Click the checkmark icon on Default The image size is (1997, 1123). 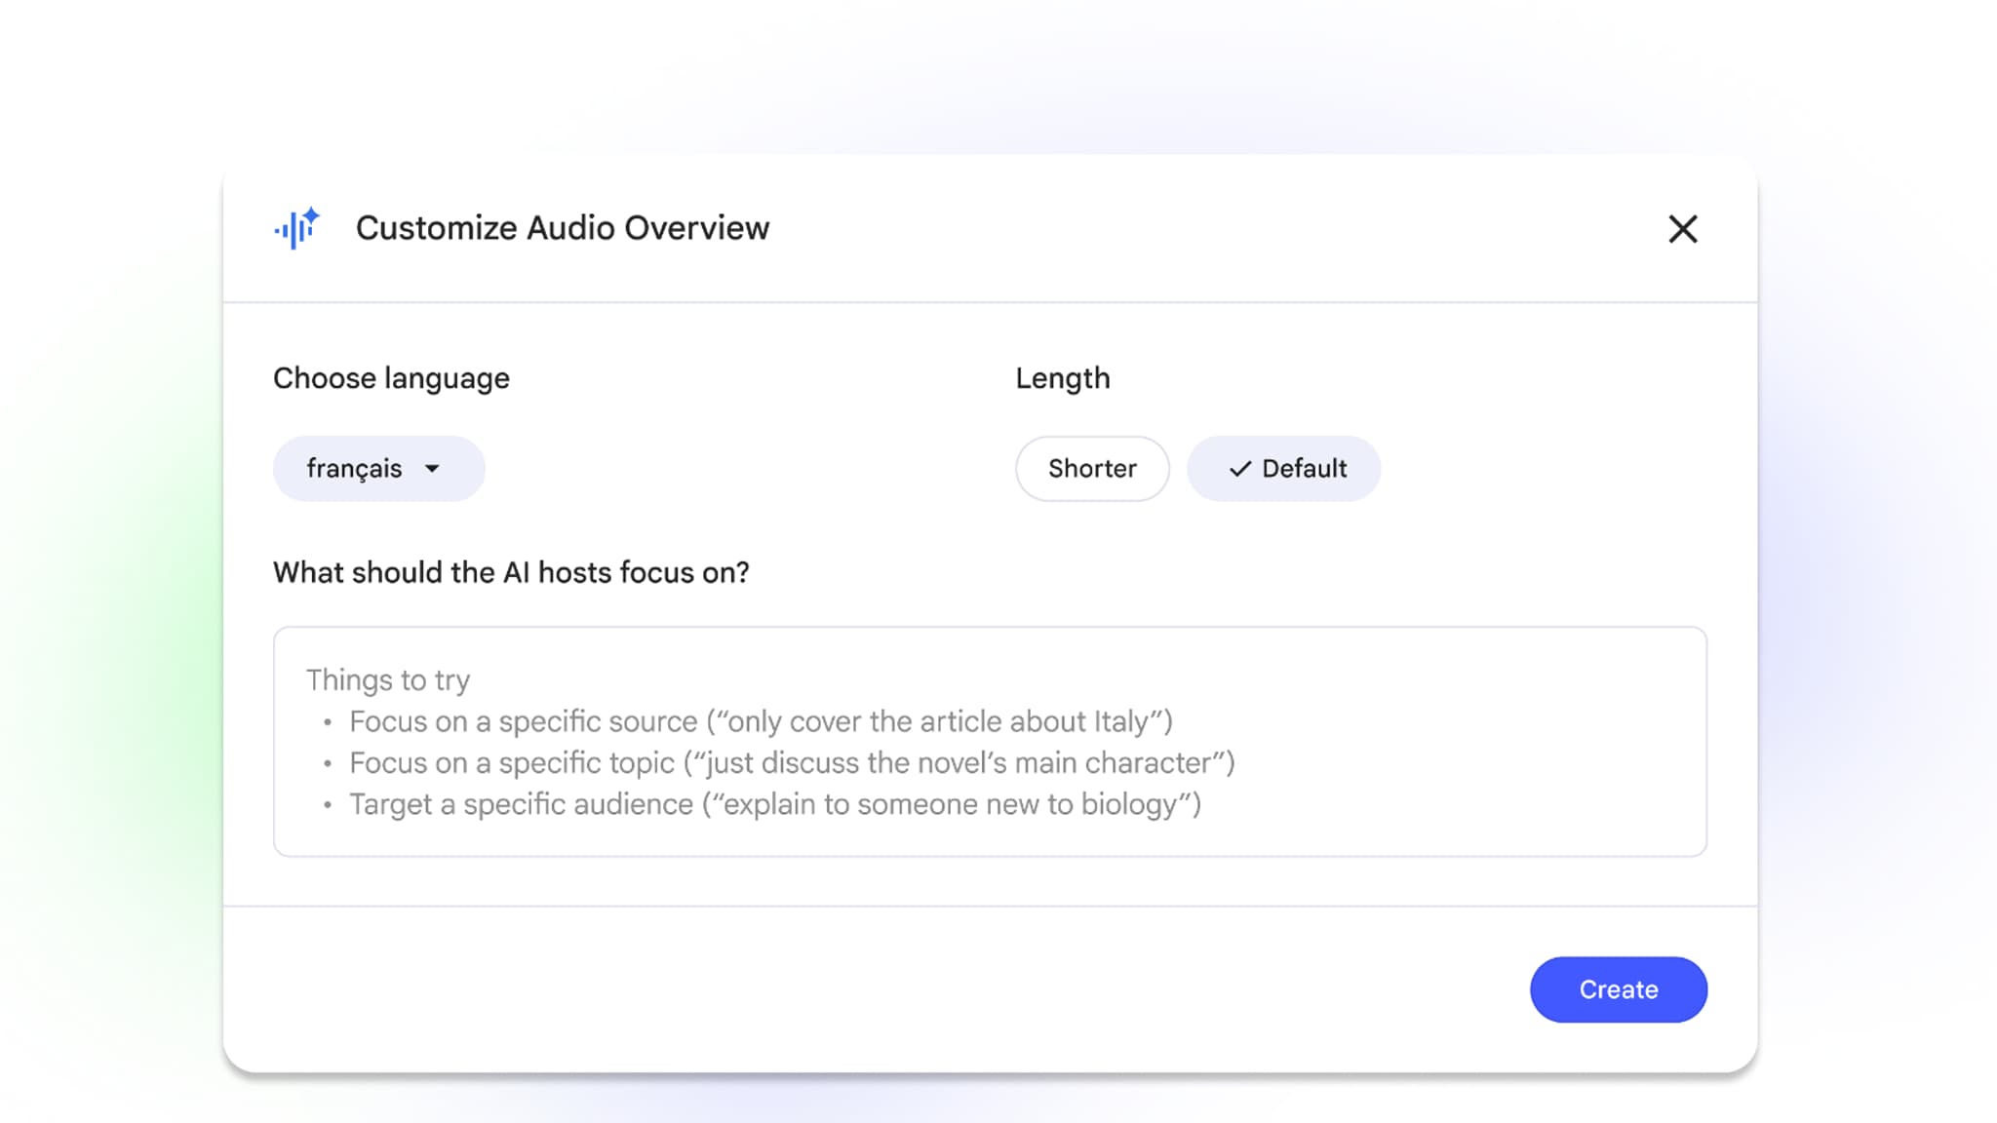[1239, 469]
